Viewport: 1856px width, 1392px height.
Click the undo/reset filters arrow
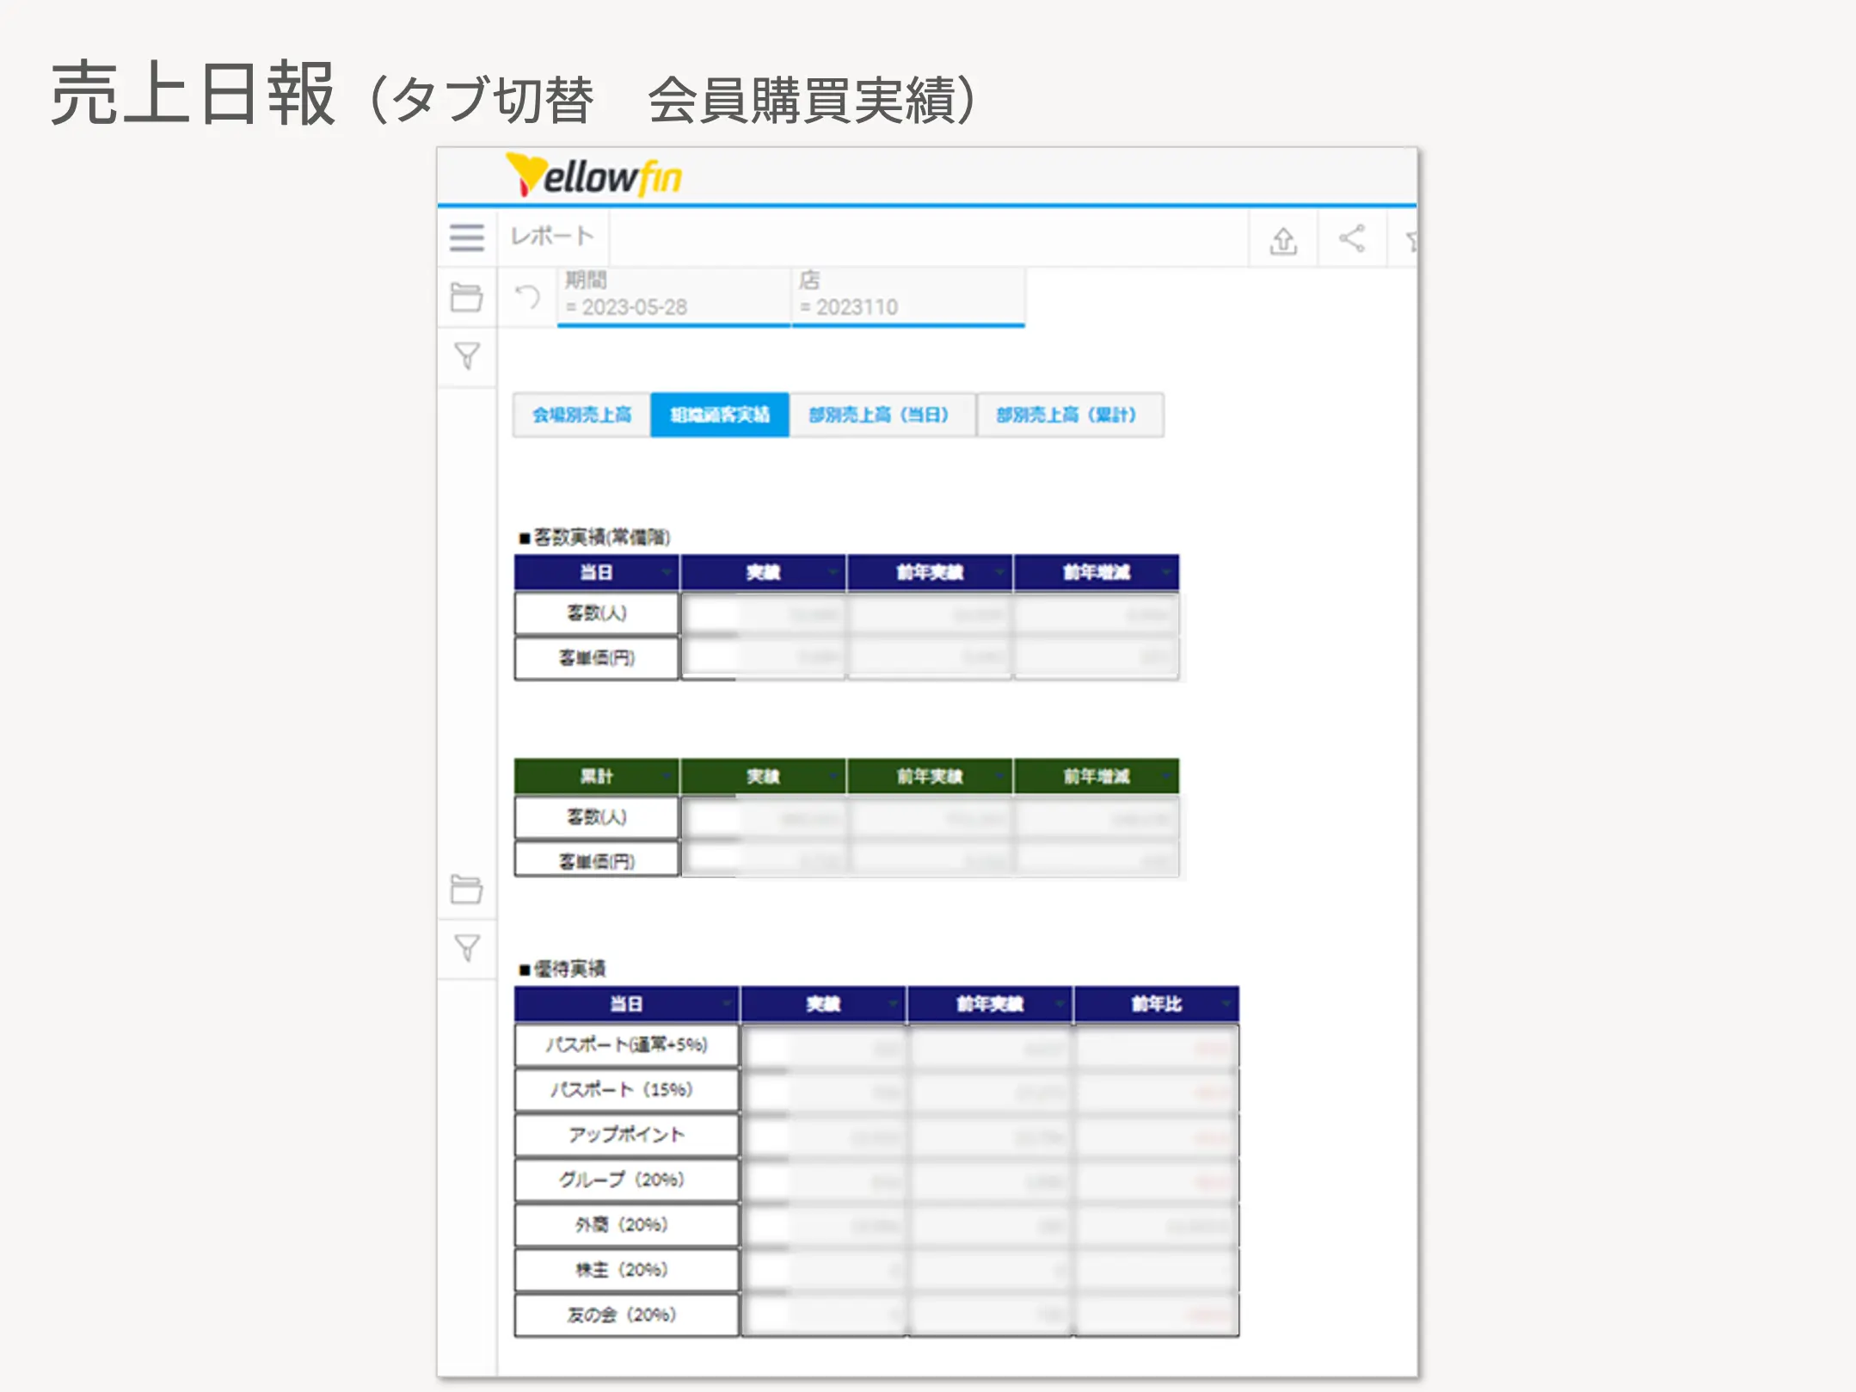[528, 297]
